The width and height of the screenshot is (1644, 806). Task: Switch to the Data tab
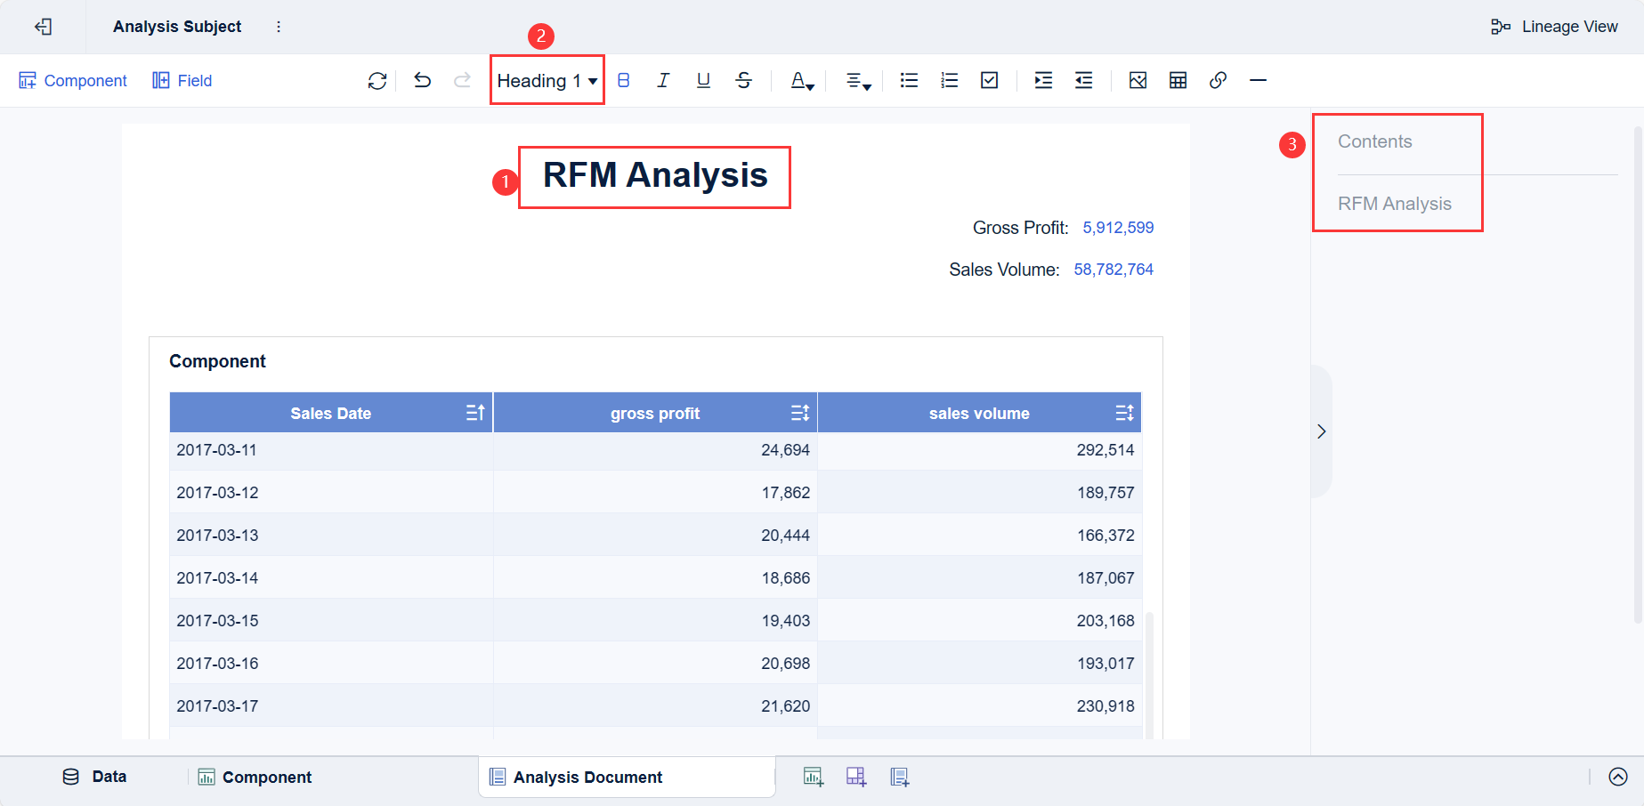(95, 777)
